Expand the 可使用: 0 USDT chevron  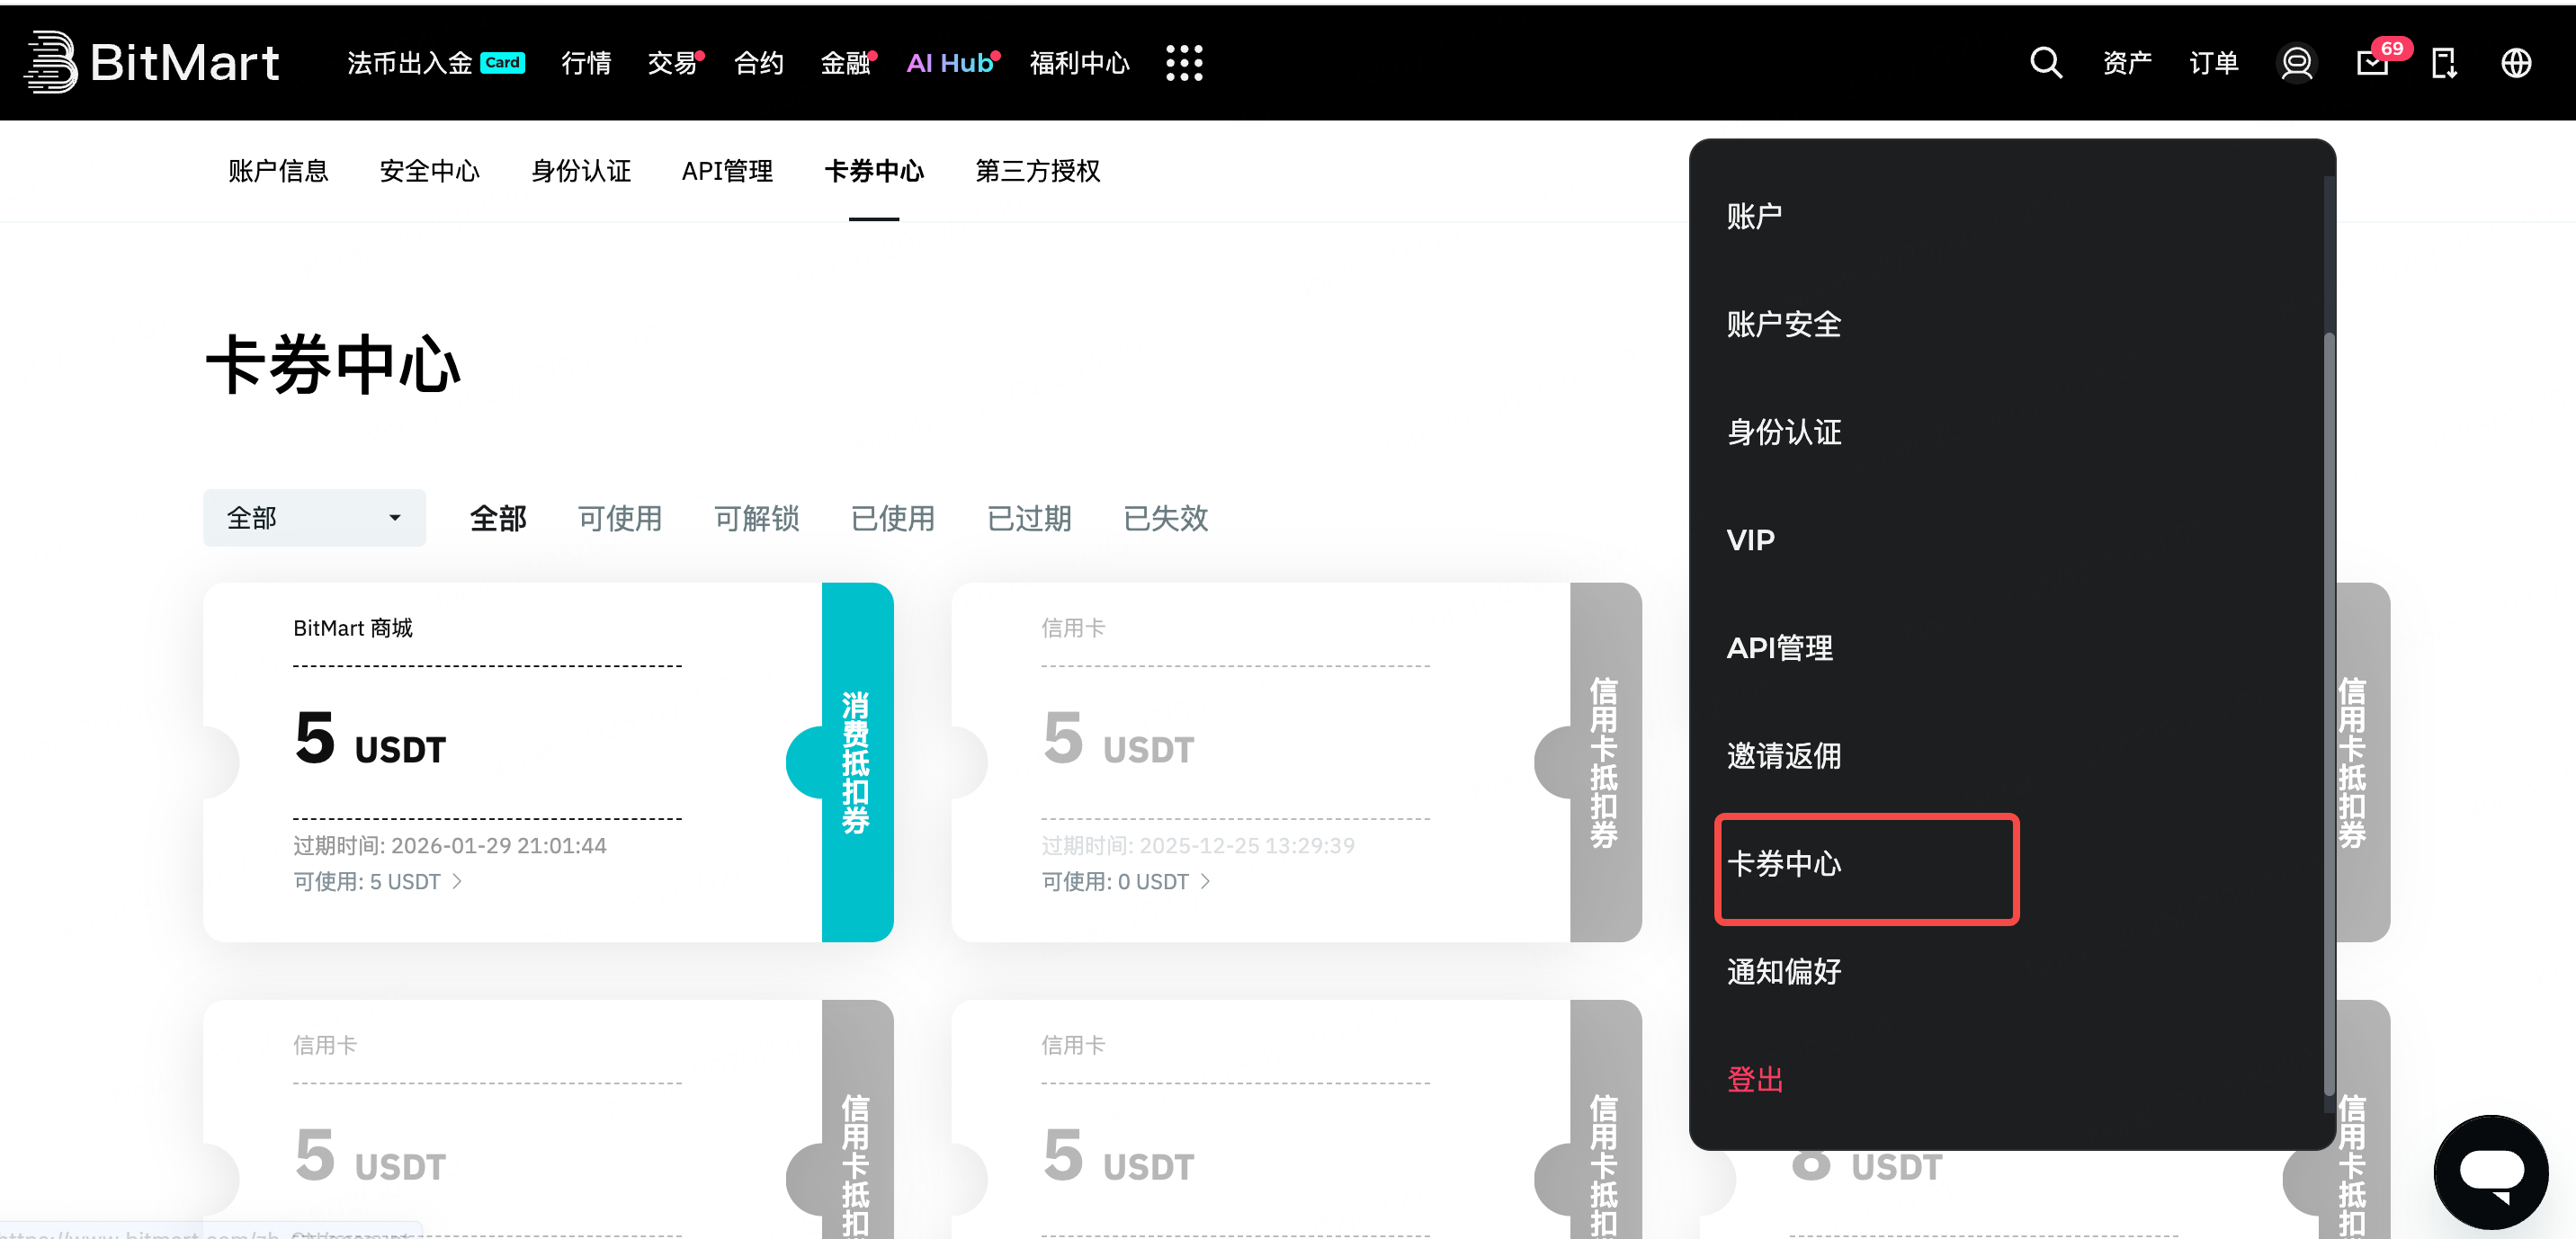(1206, 881)
